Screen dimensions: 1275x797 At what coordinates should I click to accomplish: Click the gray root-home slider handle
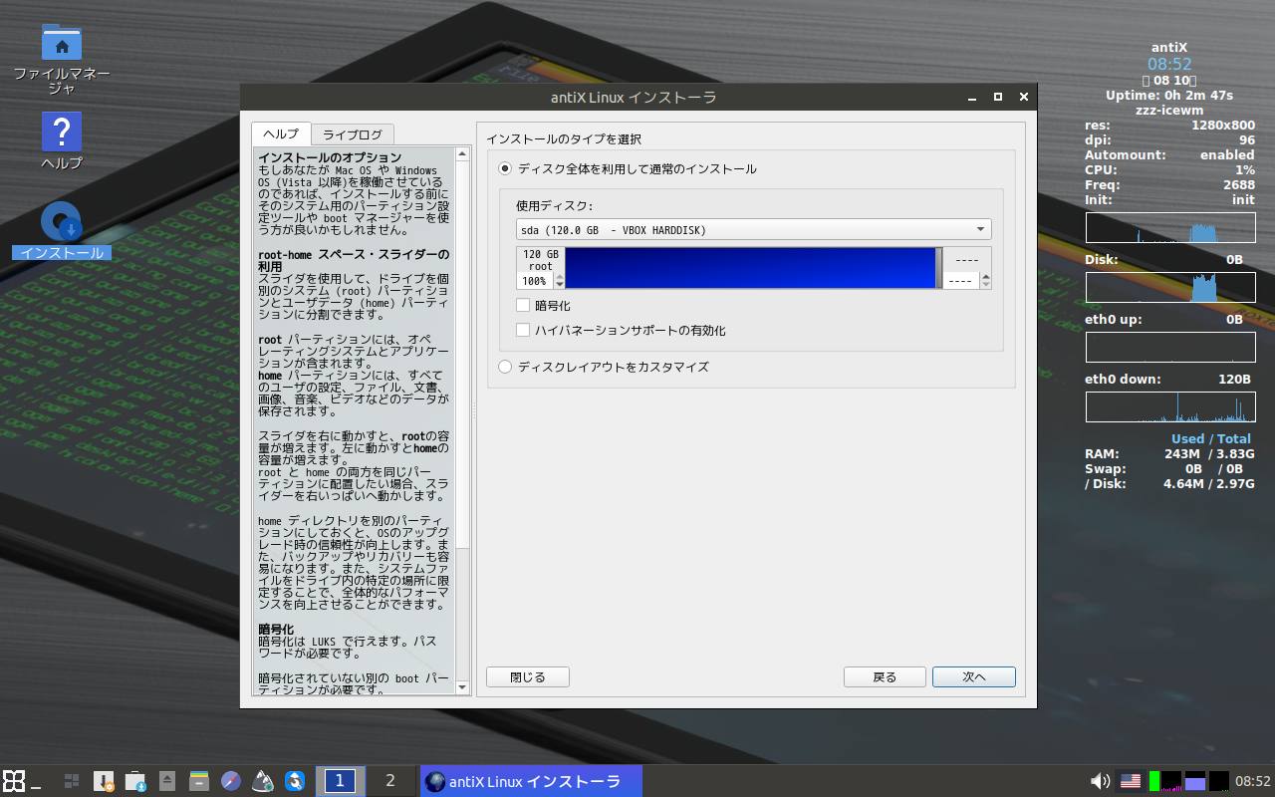939,268
